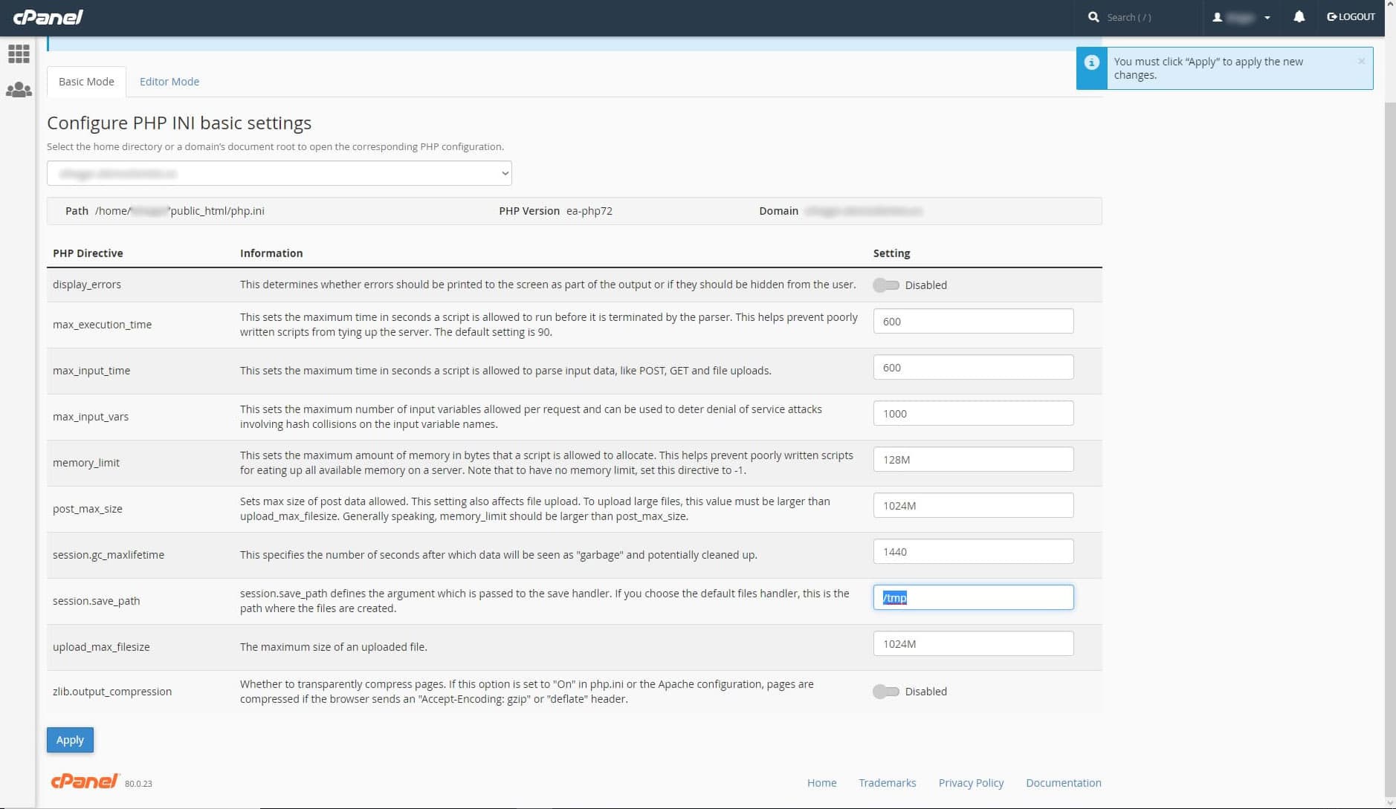Expand the domain location dropdown
The width and height of the screenshot is (1396, 809).
coord(279,173)
